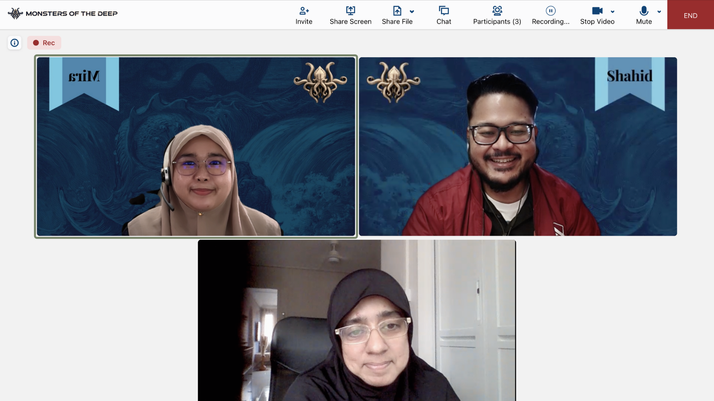Pause the Recording control
714x401 pixels.
[x=550, y=15]
